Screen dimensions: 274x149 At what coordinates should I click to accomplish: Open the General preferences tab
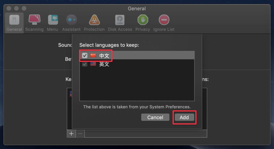(14, 23)
